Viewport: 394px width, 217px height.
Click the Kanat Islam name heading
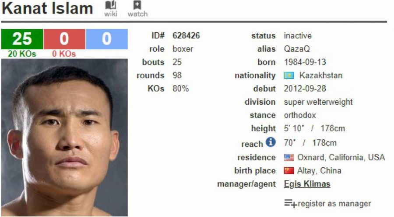(x=47, y=8)
